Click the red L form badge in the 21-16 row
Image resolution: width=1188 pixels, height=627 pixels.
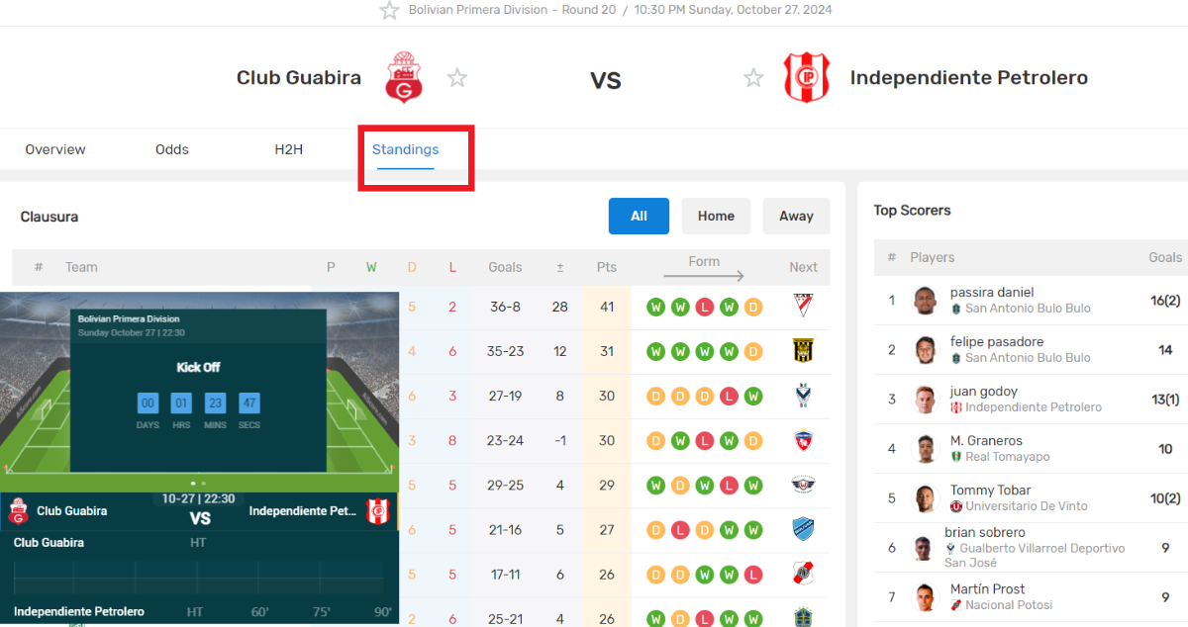click(x=679, y=529)
